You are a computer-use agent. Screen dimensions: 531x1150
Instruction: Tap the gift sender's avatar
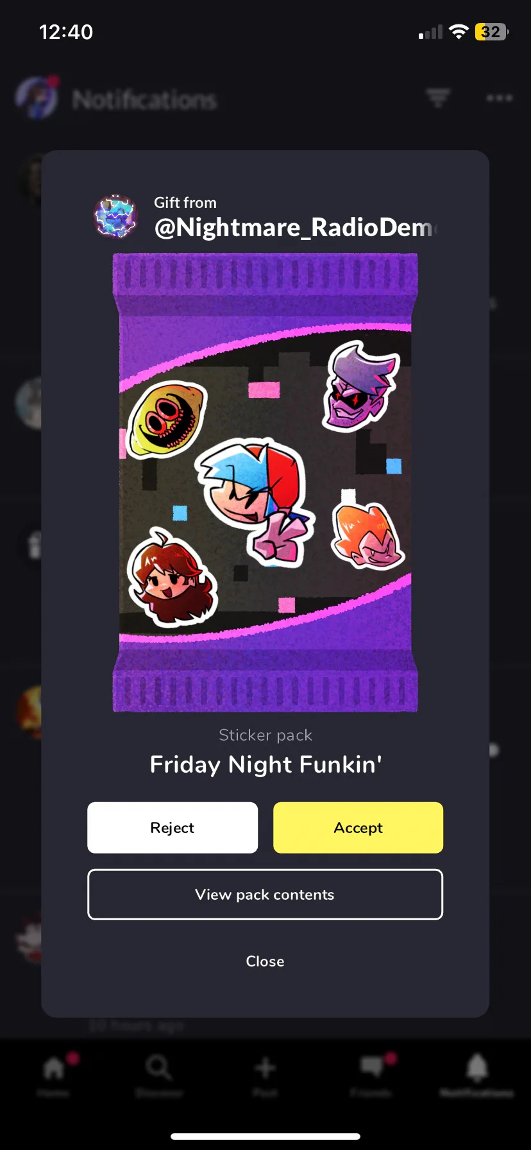point(116,216)
